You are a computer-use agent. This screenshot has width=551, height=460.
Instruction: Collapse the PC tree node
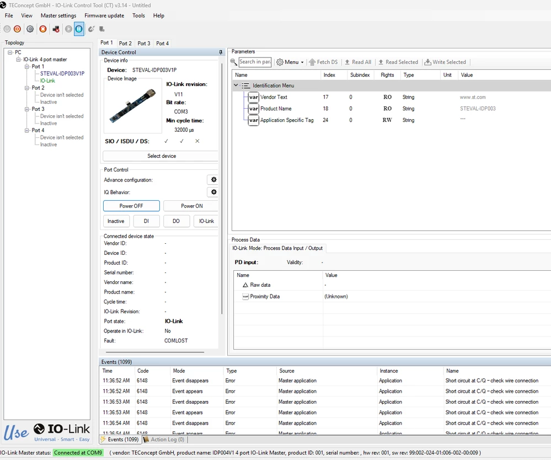10,52
